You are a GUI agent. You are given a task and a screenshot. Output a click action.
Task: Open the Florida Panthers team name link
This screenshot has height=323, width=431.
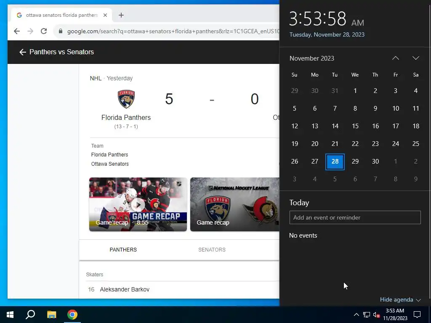pyautogui.click(x=126, y=118)
